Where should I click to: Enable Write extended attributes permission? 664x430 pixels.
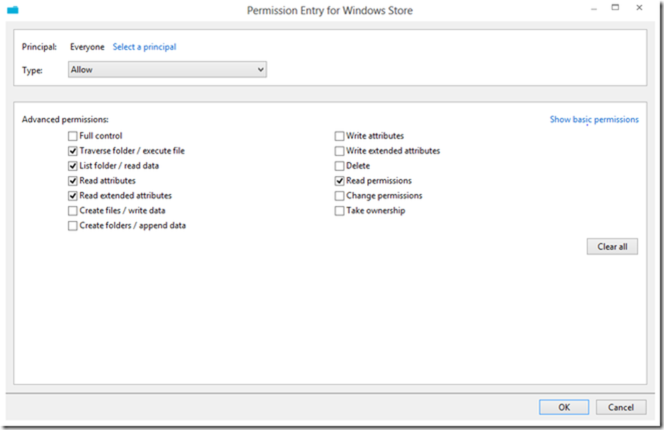pyautogui.click(x=339, y=151)
